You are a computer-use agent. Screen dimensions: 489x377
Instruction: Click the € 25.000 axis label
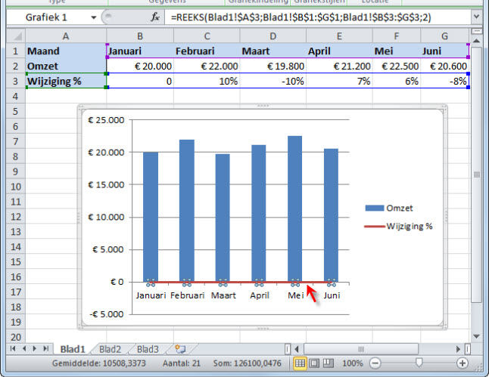coord(106,120)
